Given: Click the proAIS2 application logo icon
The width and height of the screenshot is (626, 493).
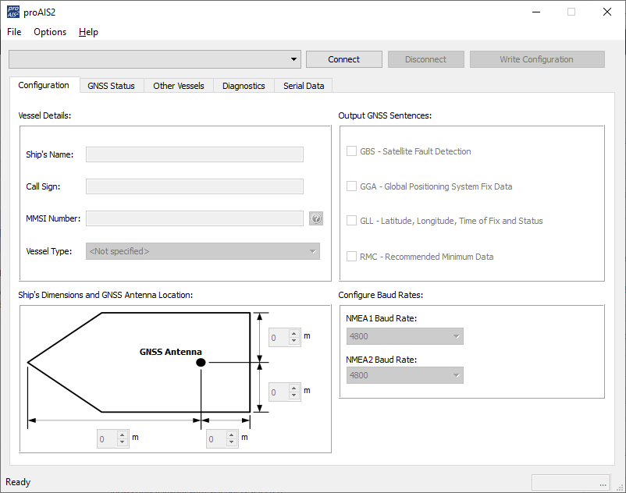Looking at the screenshot, I should click(x=13, y=12).
